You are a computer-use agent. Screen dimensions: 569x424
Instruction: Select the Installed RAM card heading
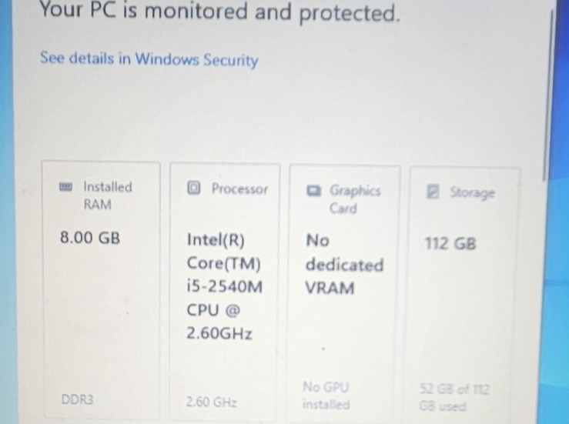pyautogui.click(x=108, y=196)
